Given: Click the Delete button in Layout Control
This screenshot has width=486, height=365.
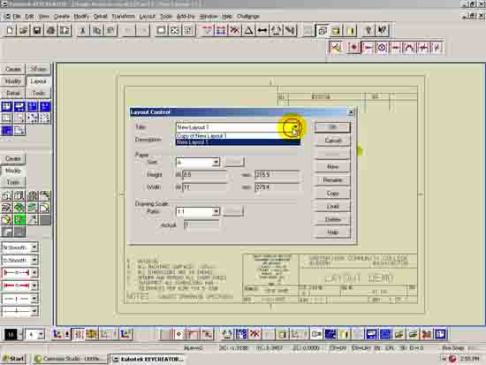Looking at the screenshot, I should (332, 219).
